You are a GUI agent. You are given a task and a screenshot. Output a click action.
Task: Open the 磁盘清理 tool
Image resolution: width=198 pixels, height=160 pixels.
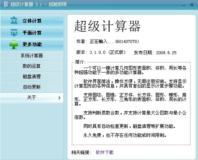point(32,77)
